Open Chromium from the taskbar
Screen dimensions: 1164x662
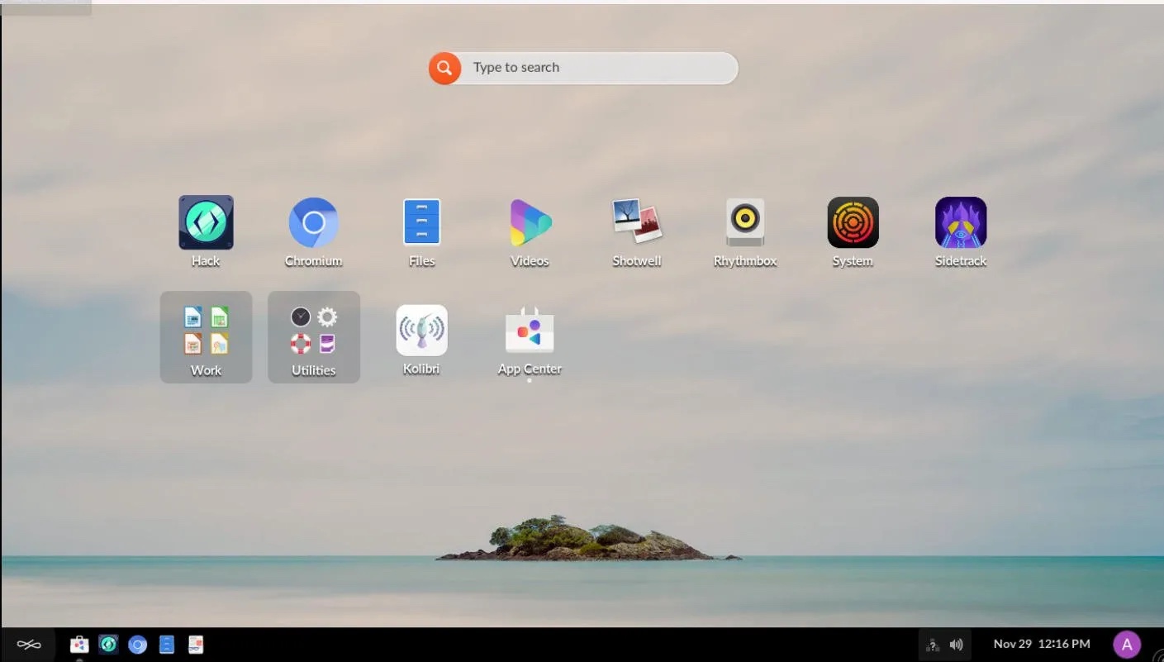(x=137, y=644)
